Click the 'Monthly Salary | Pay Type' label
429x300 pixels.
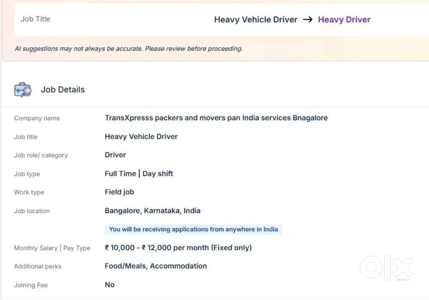click(52, 248)
